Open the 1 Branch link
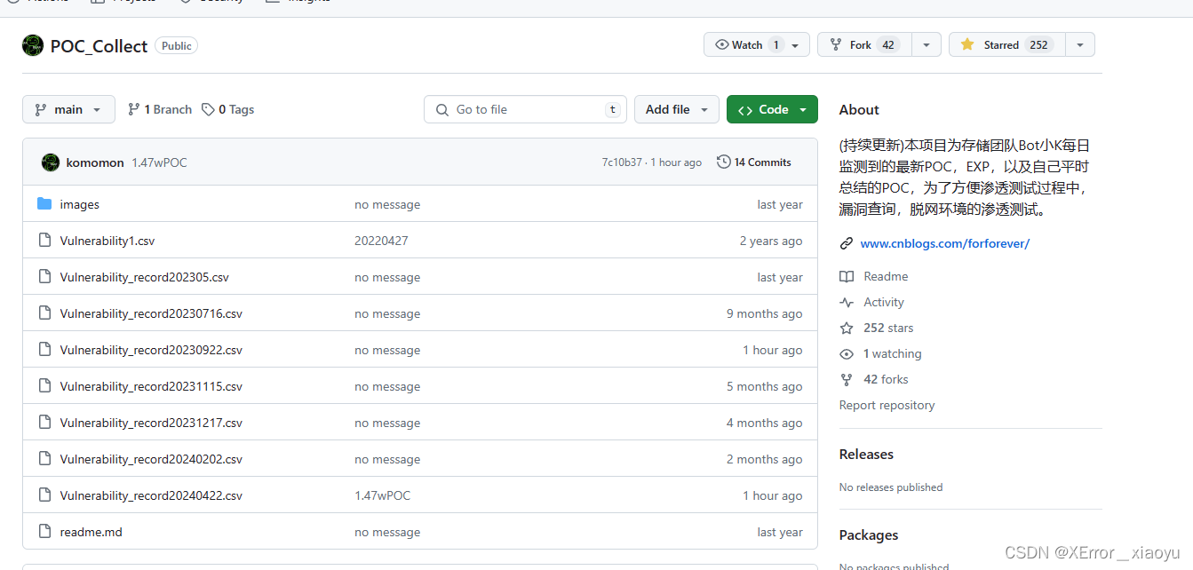The image size is (1193, 570). (160, 109)
